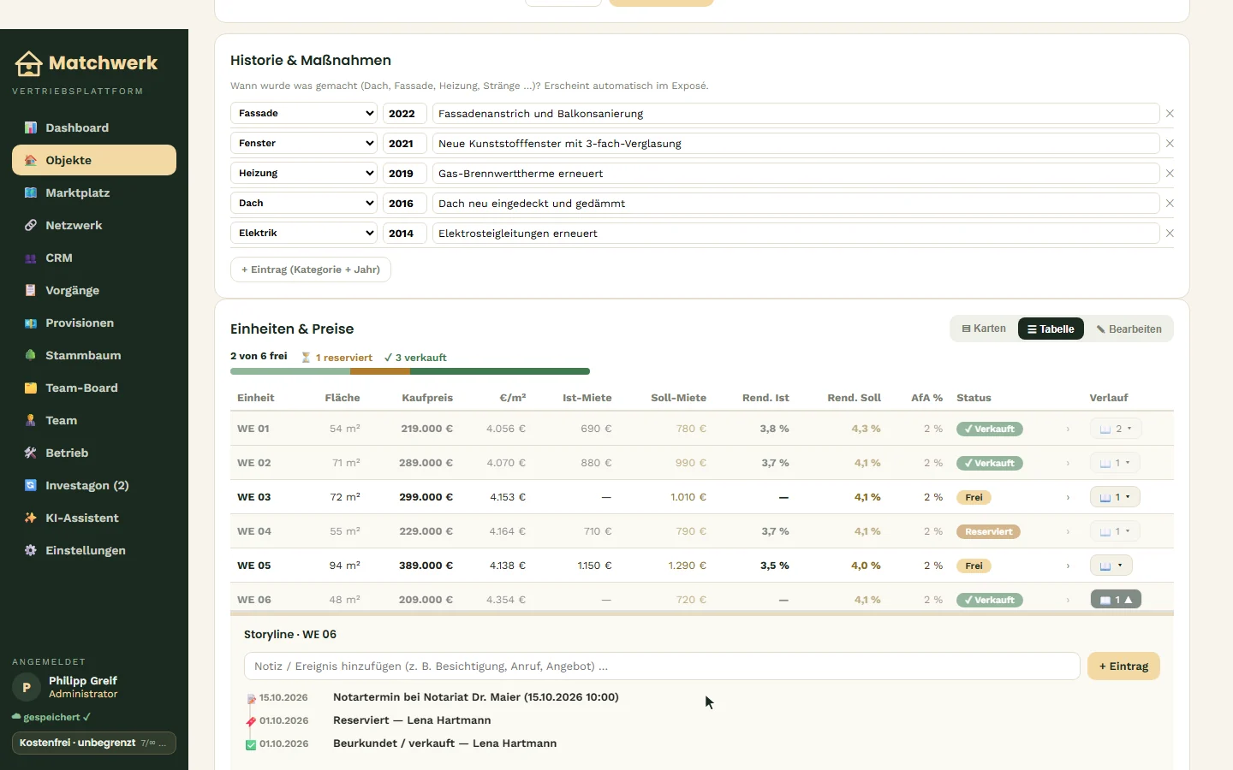
Task: Remove the Heizung 2019 entry
Action: [x=1170, y=174]
